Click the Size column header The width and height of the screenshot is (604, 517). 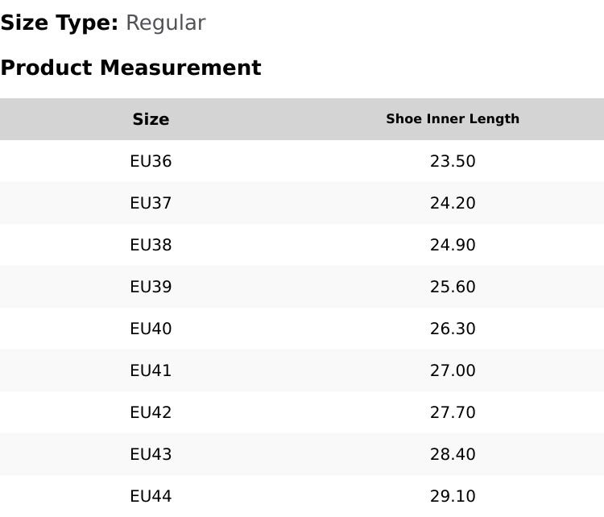[151, 119]
